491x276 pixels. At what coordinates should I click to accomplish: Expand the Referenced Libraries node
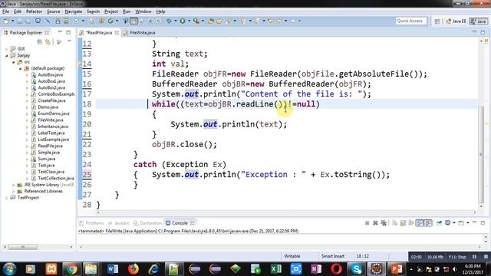(x=14, y=191)
